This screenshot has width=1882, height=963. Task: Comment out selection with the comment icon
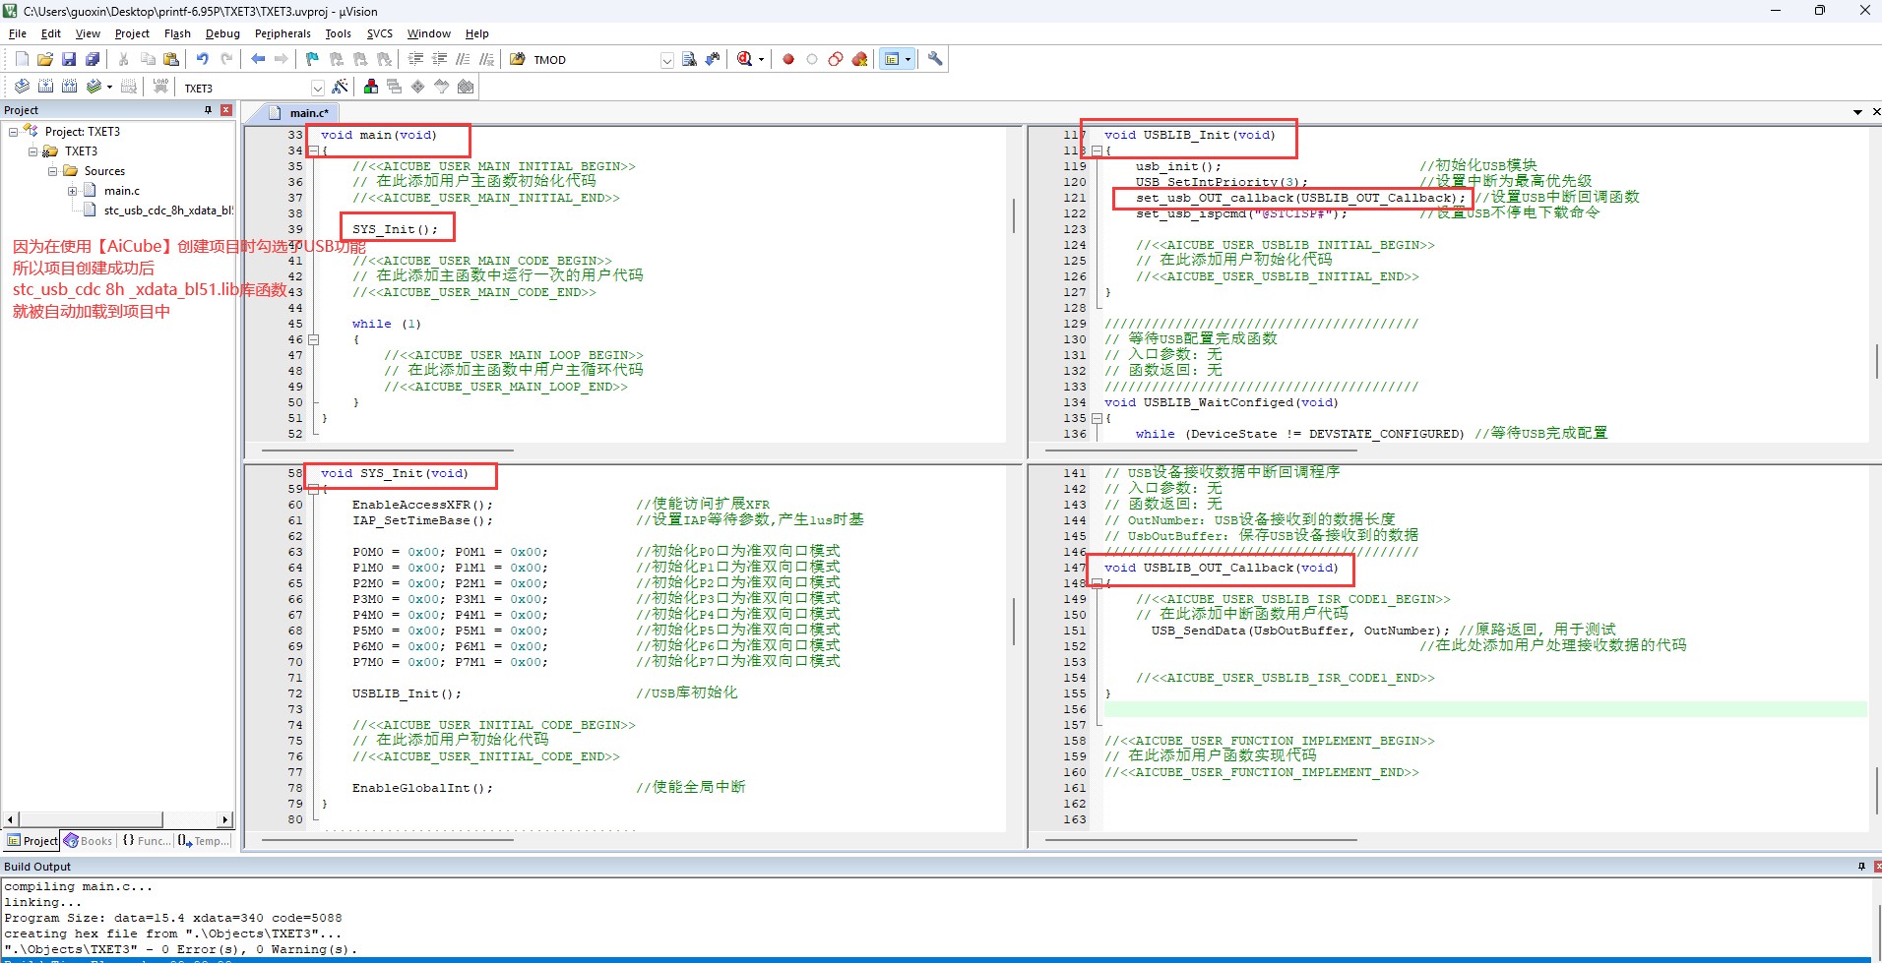(463, 59)
